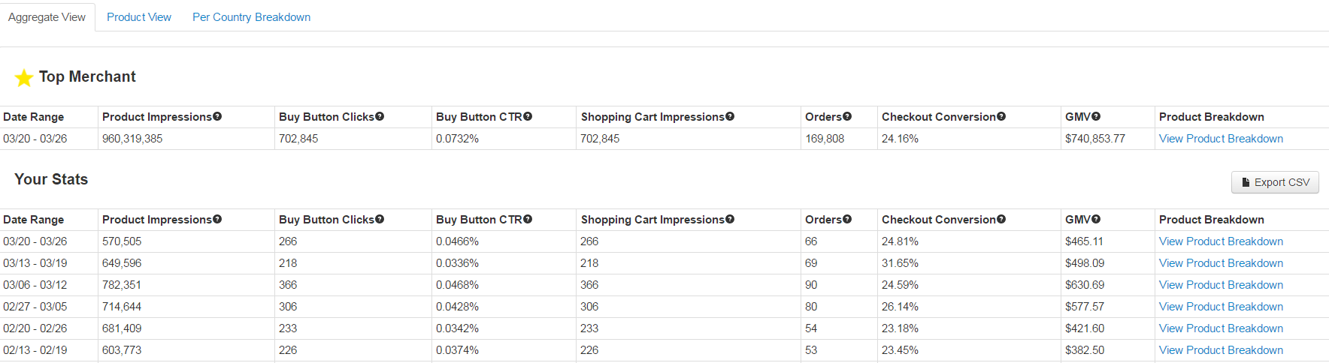Click help icon beside Your Stats GMV
This screenshot has height=363, width=1329.
tap(1096, 219)
